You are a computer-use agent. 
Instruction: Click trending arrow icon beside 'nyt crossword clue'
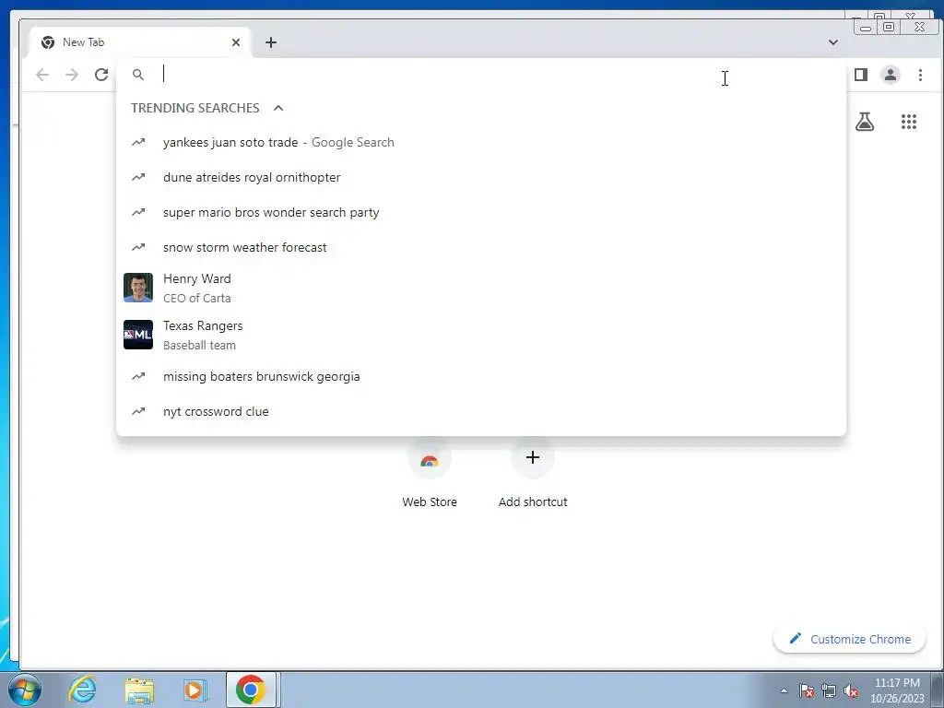point(138,411)
